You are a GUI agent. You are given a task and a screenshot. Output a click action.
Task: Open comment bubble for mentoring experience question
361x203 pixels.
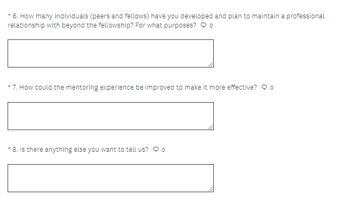264,87
